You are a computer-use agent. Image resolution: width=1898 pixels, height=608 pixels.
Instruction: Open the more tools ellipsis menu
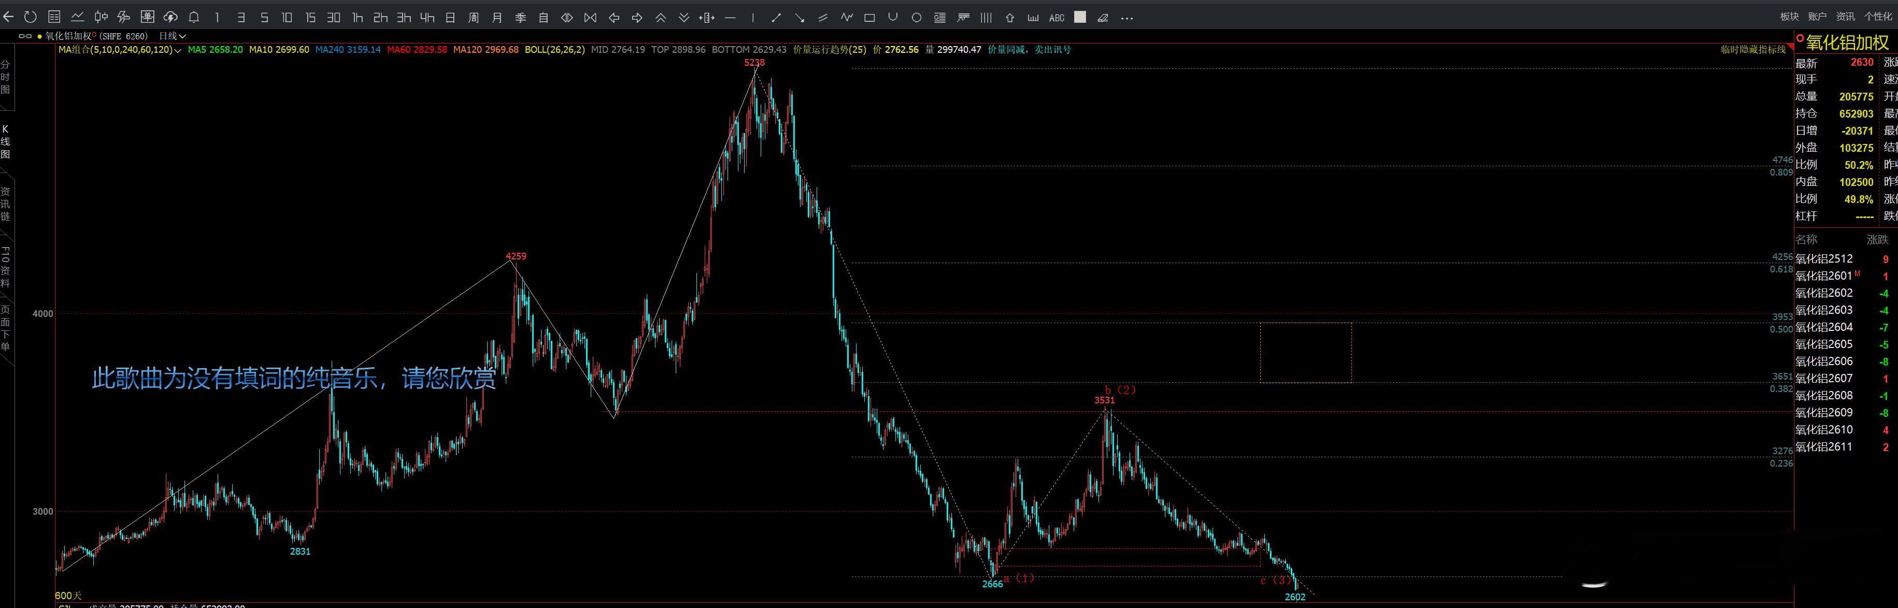coord(1126,18)
